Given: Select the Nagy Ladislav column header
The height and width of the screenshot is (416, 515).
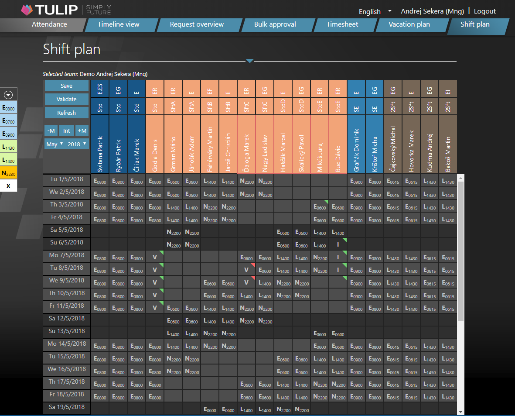Looking at the screenshot, I should pos(265,144).
